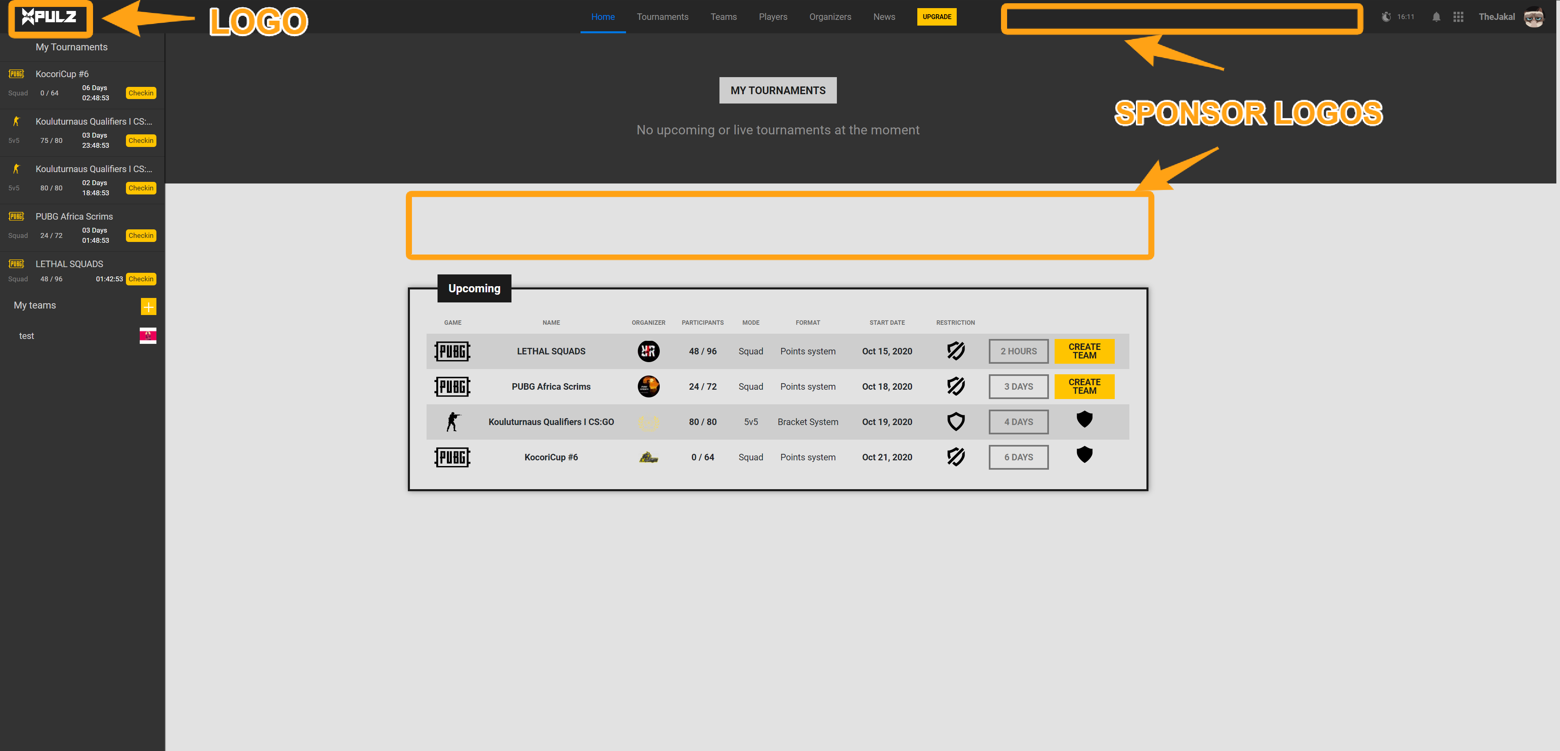Click black shield at end of KocoriCup row
This screenshot has height=751, width=1560.
click(x=1084, y=455)
